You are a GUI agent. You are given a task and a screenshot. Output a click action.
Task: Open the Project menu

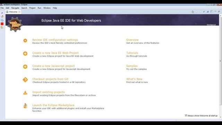point(32,8)
